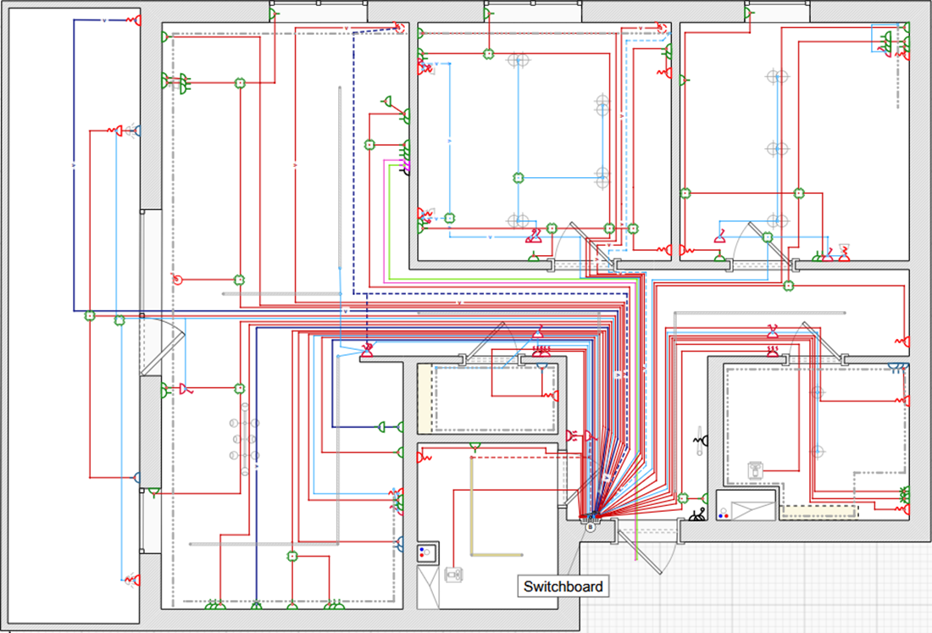The height and width of the screenshot is (633, 932).
Task: Select the shower tray right of wheelchair symbol
Action: (753, 511)
